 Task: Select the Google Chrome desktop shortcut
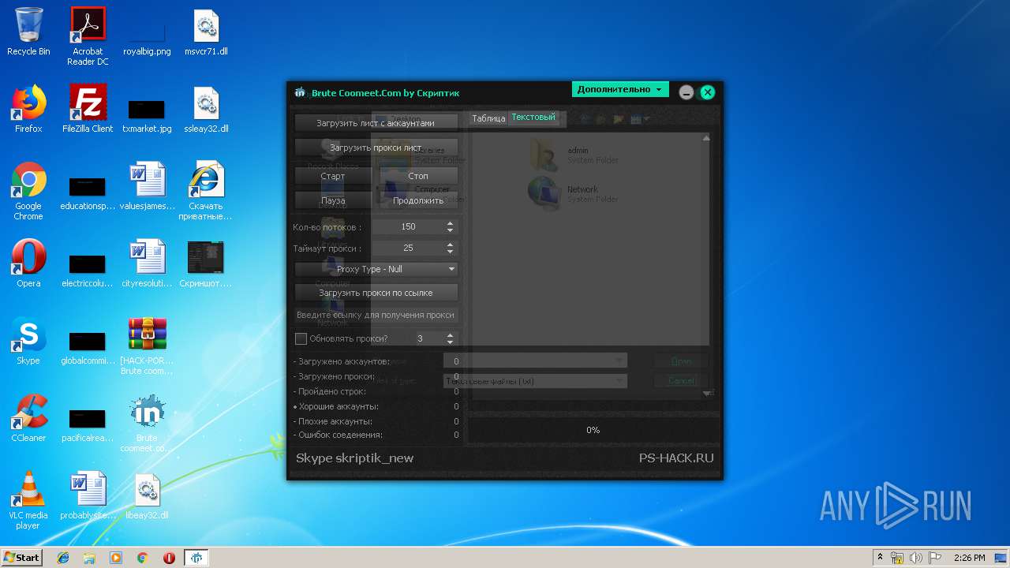(28, 191)
